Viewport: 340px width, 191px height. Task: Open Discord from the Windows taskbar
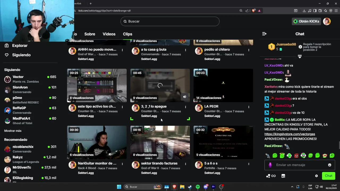tap(206, 187)
